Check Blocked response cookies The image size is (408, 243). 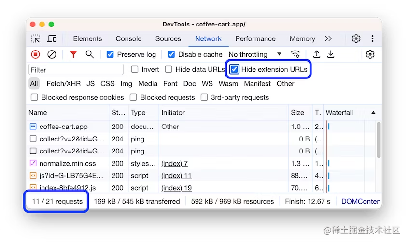click(34, 97)
